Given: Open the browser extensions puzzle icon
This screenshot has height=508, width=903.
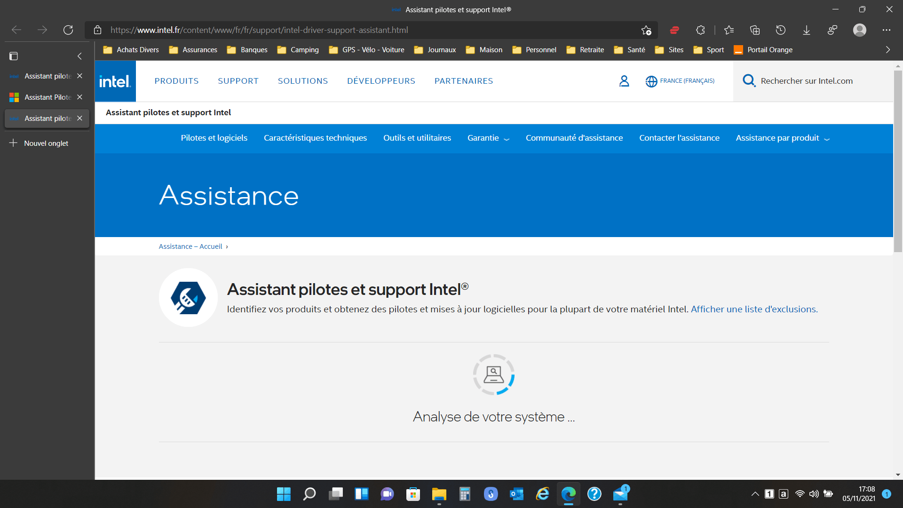Looking at the screenshot, I should pyautogui.click(x=700, y=30).
